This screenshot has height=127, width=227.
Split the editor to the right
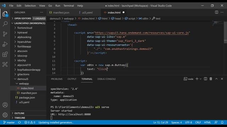point(216,12)
